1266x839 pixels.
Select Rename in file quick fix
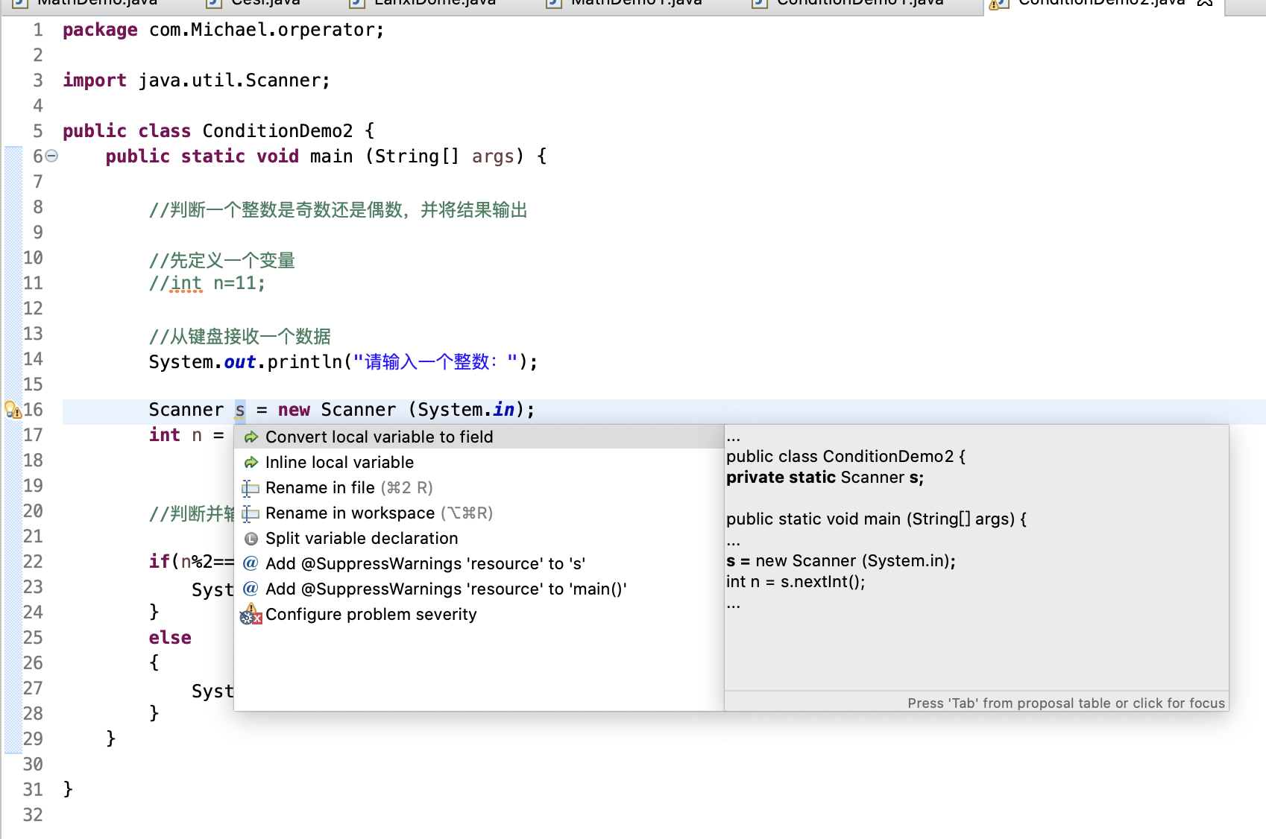(x=479, y=487)
